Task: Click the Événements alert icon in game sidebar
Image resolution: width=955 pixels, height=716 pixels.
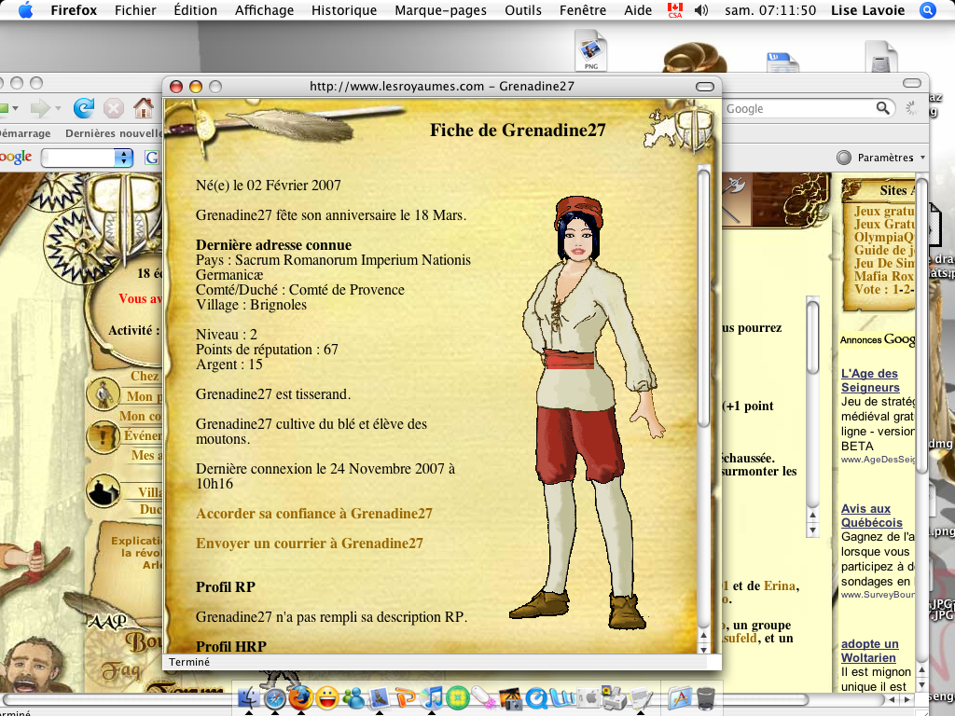Action: tap(103, 436)
